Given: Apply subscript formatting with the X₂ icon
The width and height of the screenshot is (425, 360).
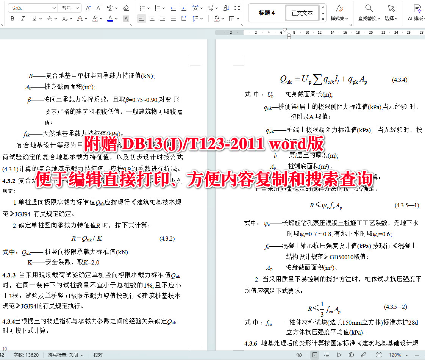Looking at the screenshot, I should pos(65,18).
